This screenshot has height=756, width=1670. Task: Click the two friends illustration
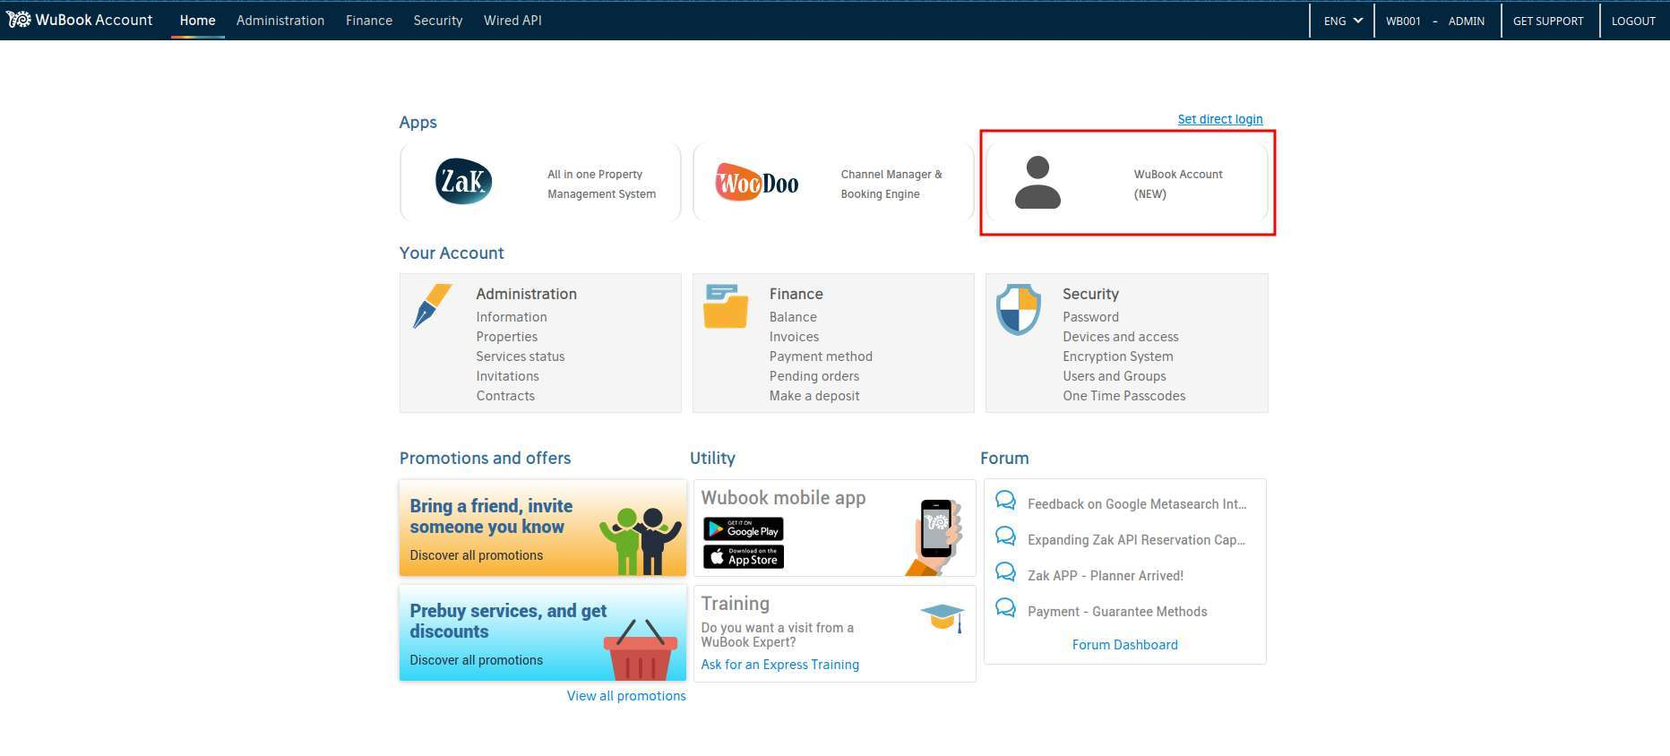point(640,541)
